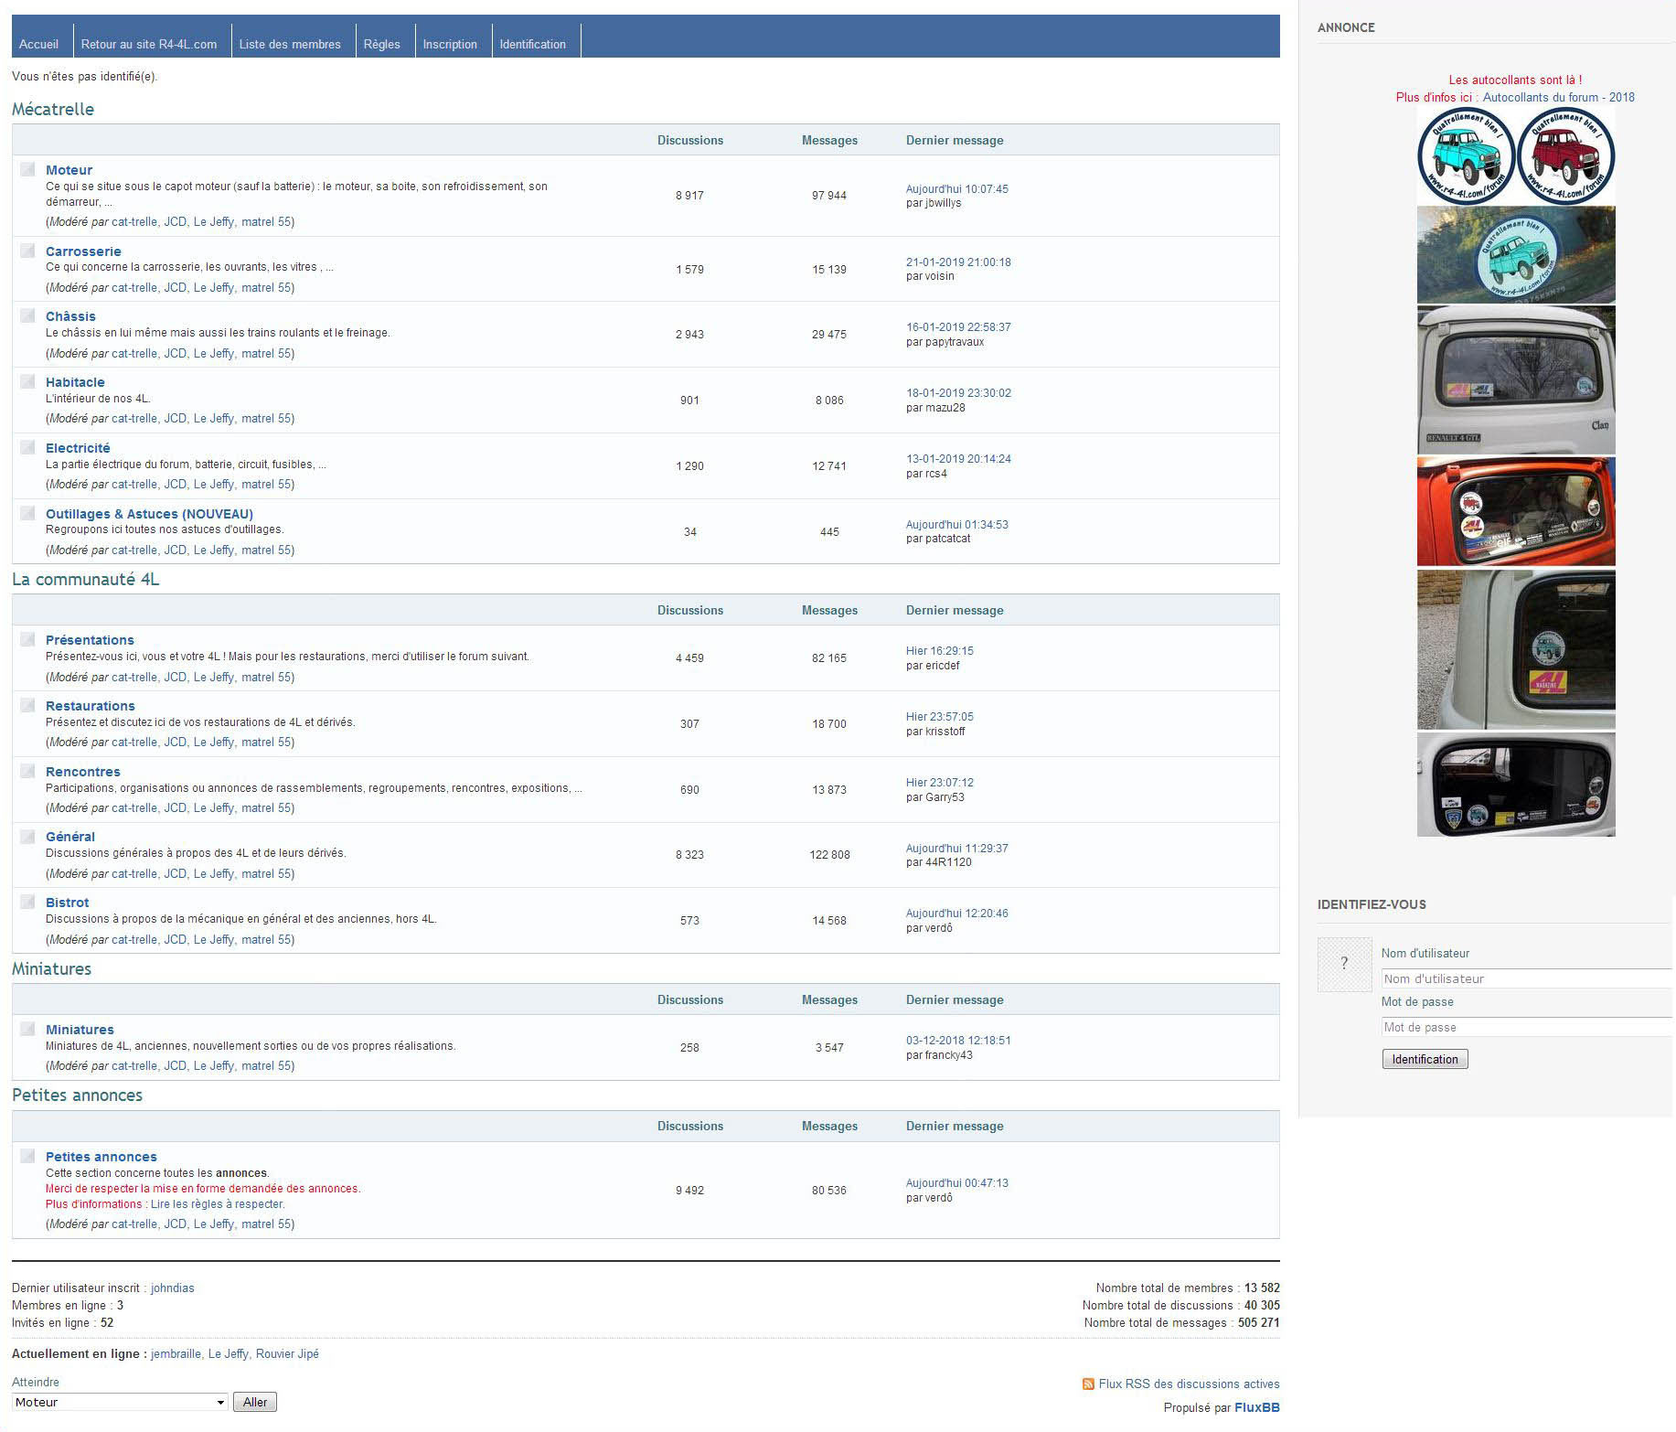Click the status icon beside the Présentations forum

[x=27, y=639]
